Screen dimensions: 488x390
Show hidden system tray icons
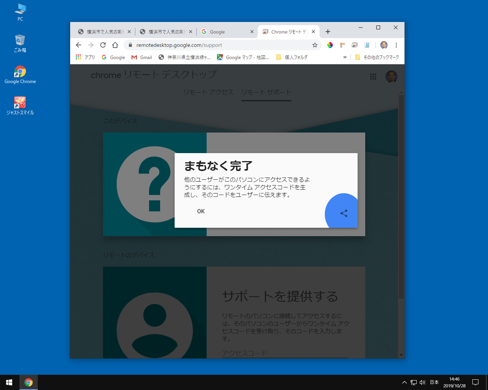click(404, 382)
